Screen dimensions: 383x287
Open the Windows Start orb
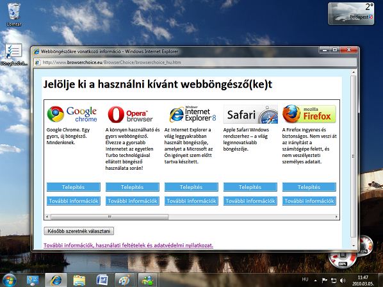(9, 280)
